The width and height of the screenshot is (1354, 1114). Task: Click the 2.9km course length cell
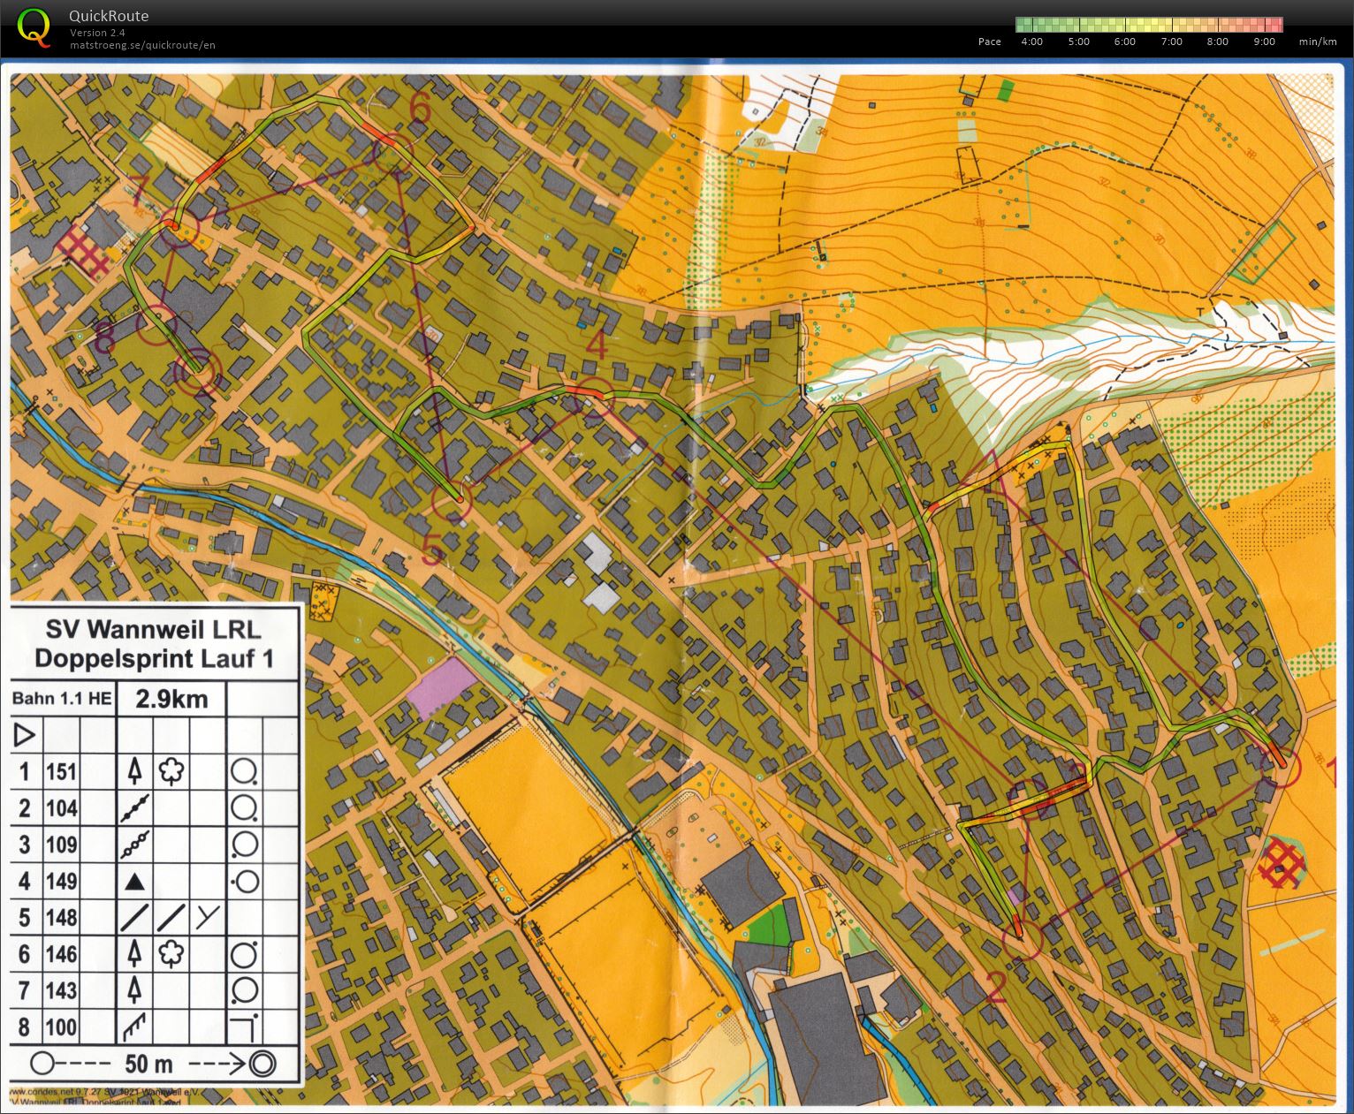point(171,699)
